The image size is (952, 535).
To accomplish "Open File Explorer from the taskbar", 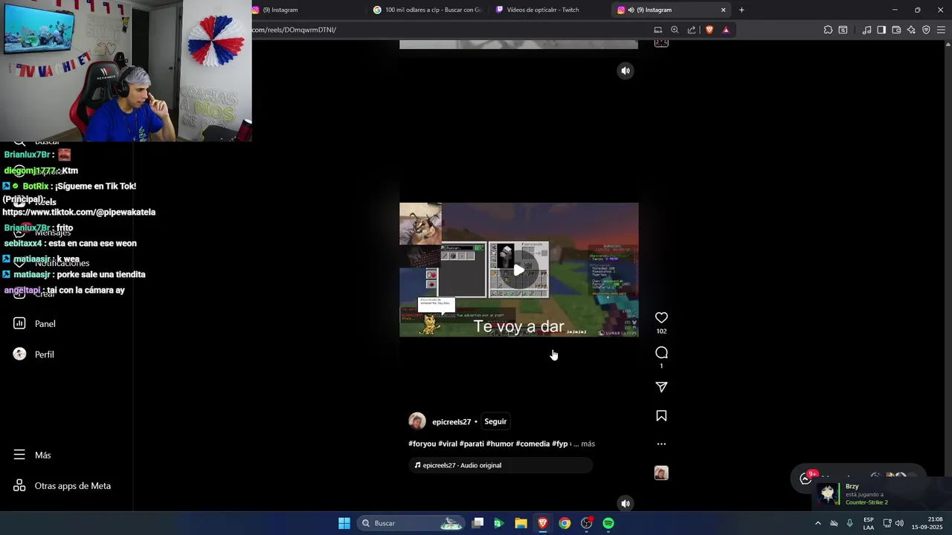I will (x=521, y=523).
